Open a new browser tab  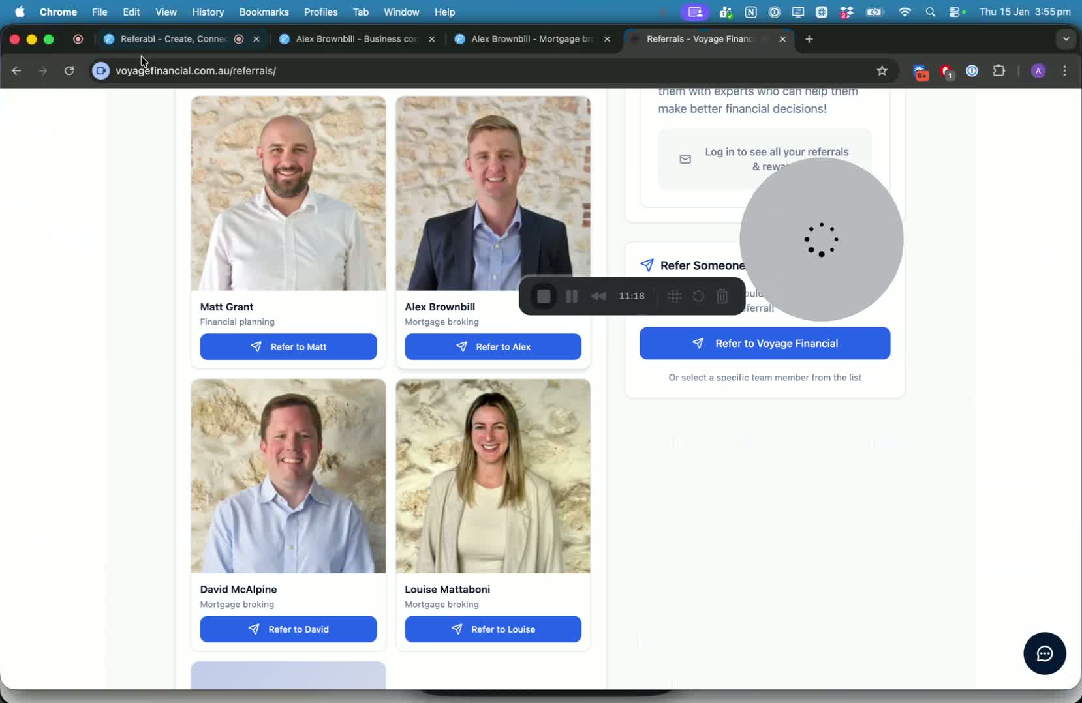click(x=809, y=39)
